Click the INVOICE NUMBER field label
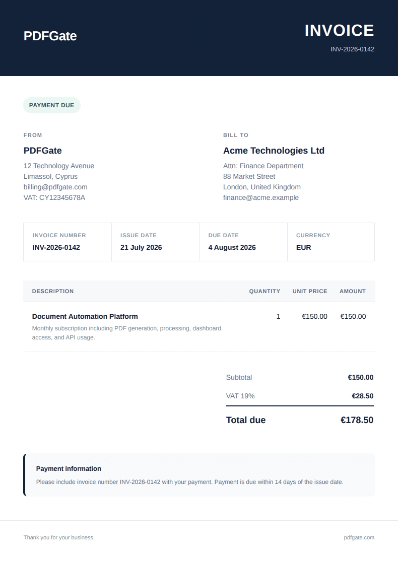Viewport: 398px width, 561px height. click(59, 235)
